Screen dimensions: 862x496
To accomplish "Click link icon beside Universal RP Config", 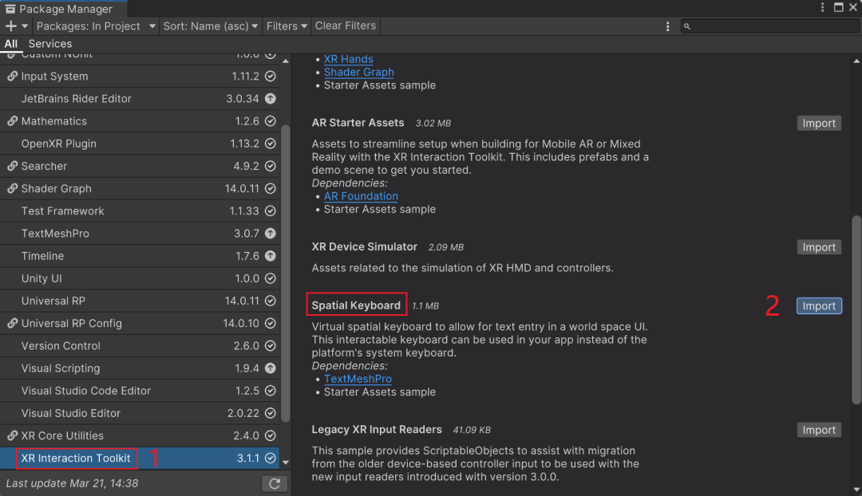I will click(x=11, y=324).
